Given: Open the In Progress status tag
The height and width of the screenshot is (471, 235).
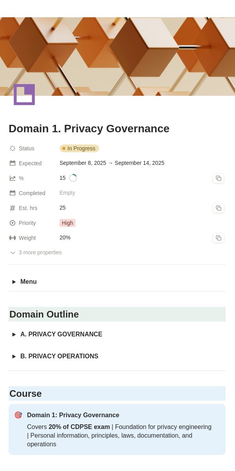Looking at the screenshot, I should [x=79, y=148].
